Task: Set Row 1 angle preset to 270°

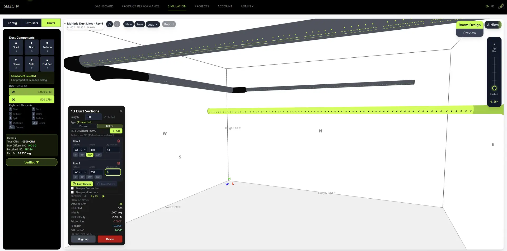Action: point(98,155)
